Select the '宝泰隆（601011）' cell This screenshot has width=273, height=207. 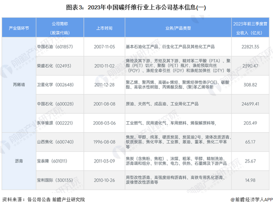[60, 161]
